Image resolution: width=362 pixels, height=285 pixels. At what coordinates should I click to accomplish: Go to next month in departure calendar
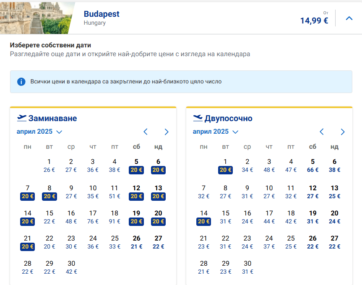(x=167, y=132)
